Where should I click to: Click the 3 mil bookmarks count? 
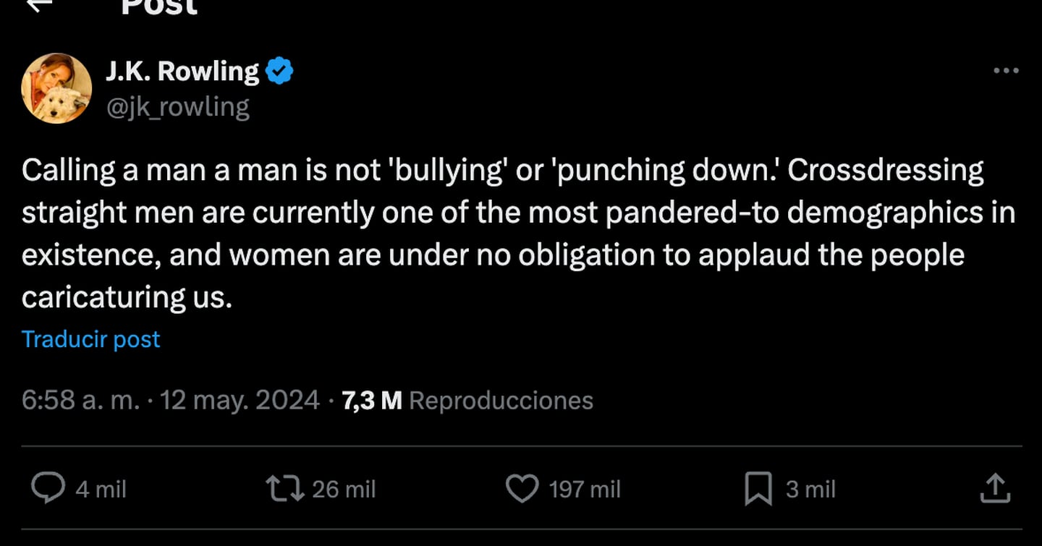point(810,490)
